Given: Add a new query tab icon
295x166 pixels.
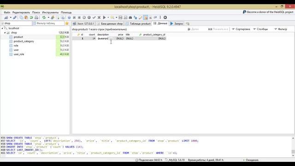Looking at the screenshot, I should [x=188, y=24].
